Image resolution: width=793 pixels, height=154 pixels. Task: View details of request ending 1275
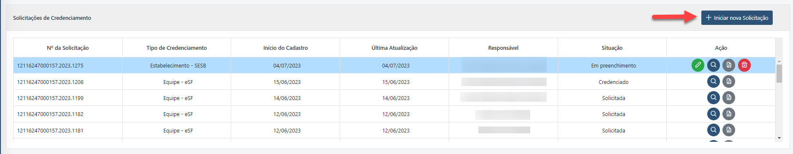[714, 65]
